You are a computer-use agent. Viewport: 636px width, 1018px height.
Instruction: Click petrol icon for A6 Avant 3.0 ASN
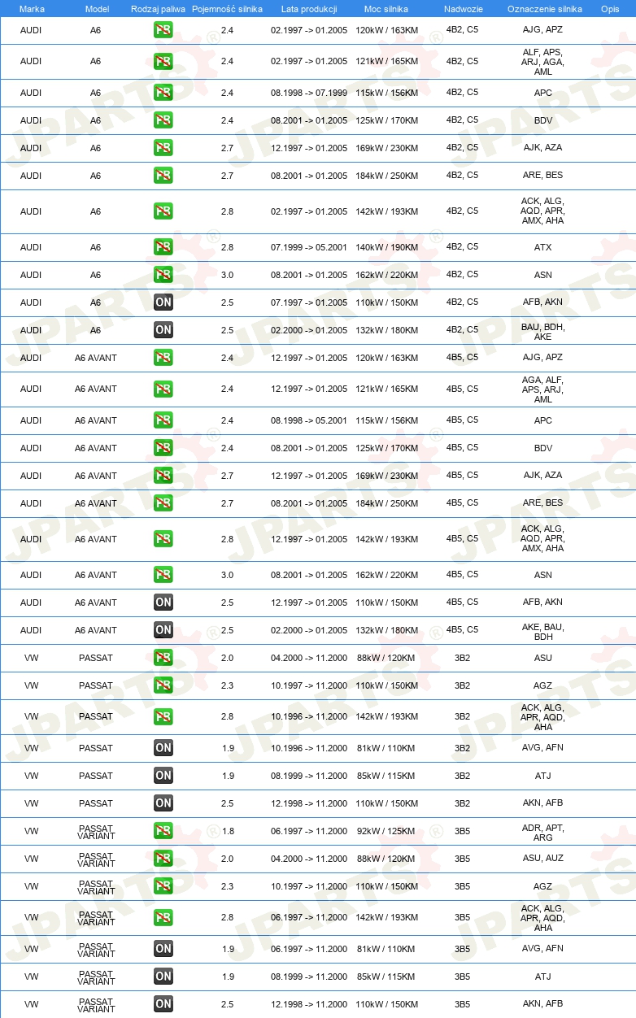coord(163,575)
